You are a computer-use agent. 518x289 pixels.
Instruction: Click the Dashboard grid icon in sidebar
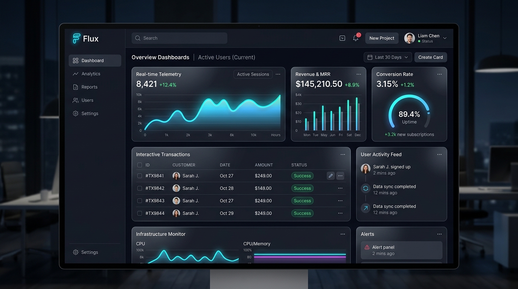click(75, 61)
